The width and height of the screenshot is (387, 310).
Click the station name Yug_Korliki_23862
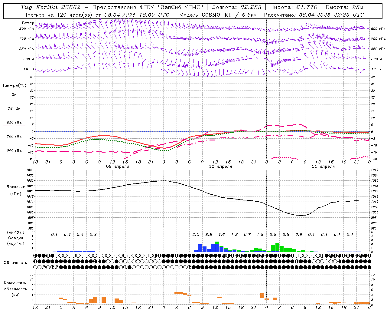click(x=51, y=7)
